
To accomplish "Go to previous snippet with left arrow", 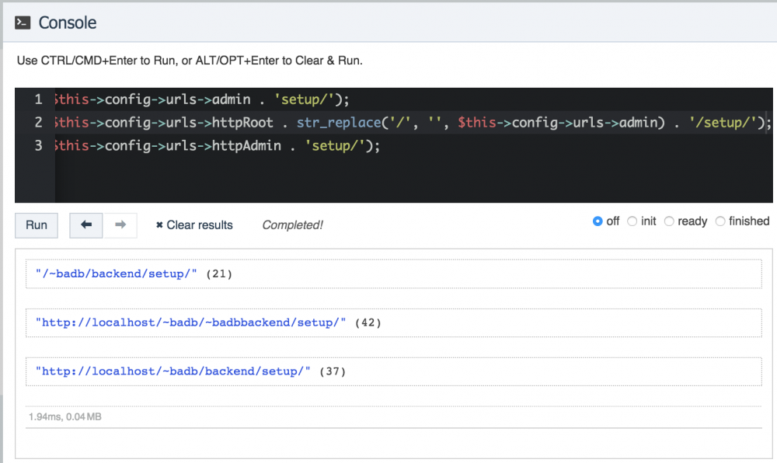I will click(x=86, y=225).
